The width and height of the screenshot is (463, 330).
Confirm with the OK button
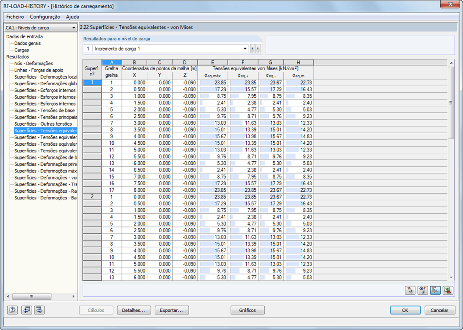click(x=406, y=310)
